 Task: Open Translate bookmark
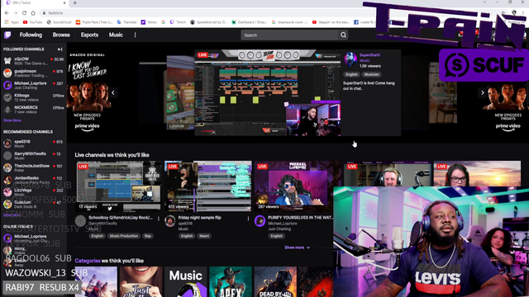coord(126,22)
